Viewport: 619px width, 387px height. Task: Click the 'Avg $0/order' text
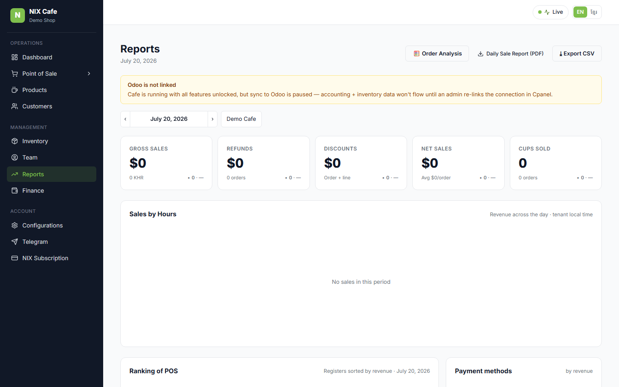(x=436, y=178)
